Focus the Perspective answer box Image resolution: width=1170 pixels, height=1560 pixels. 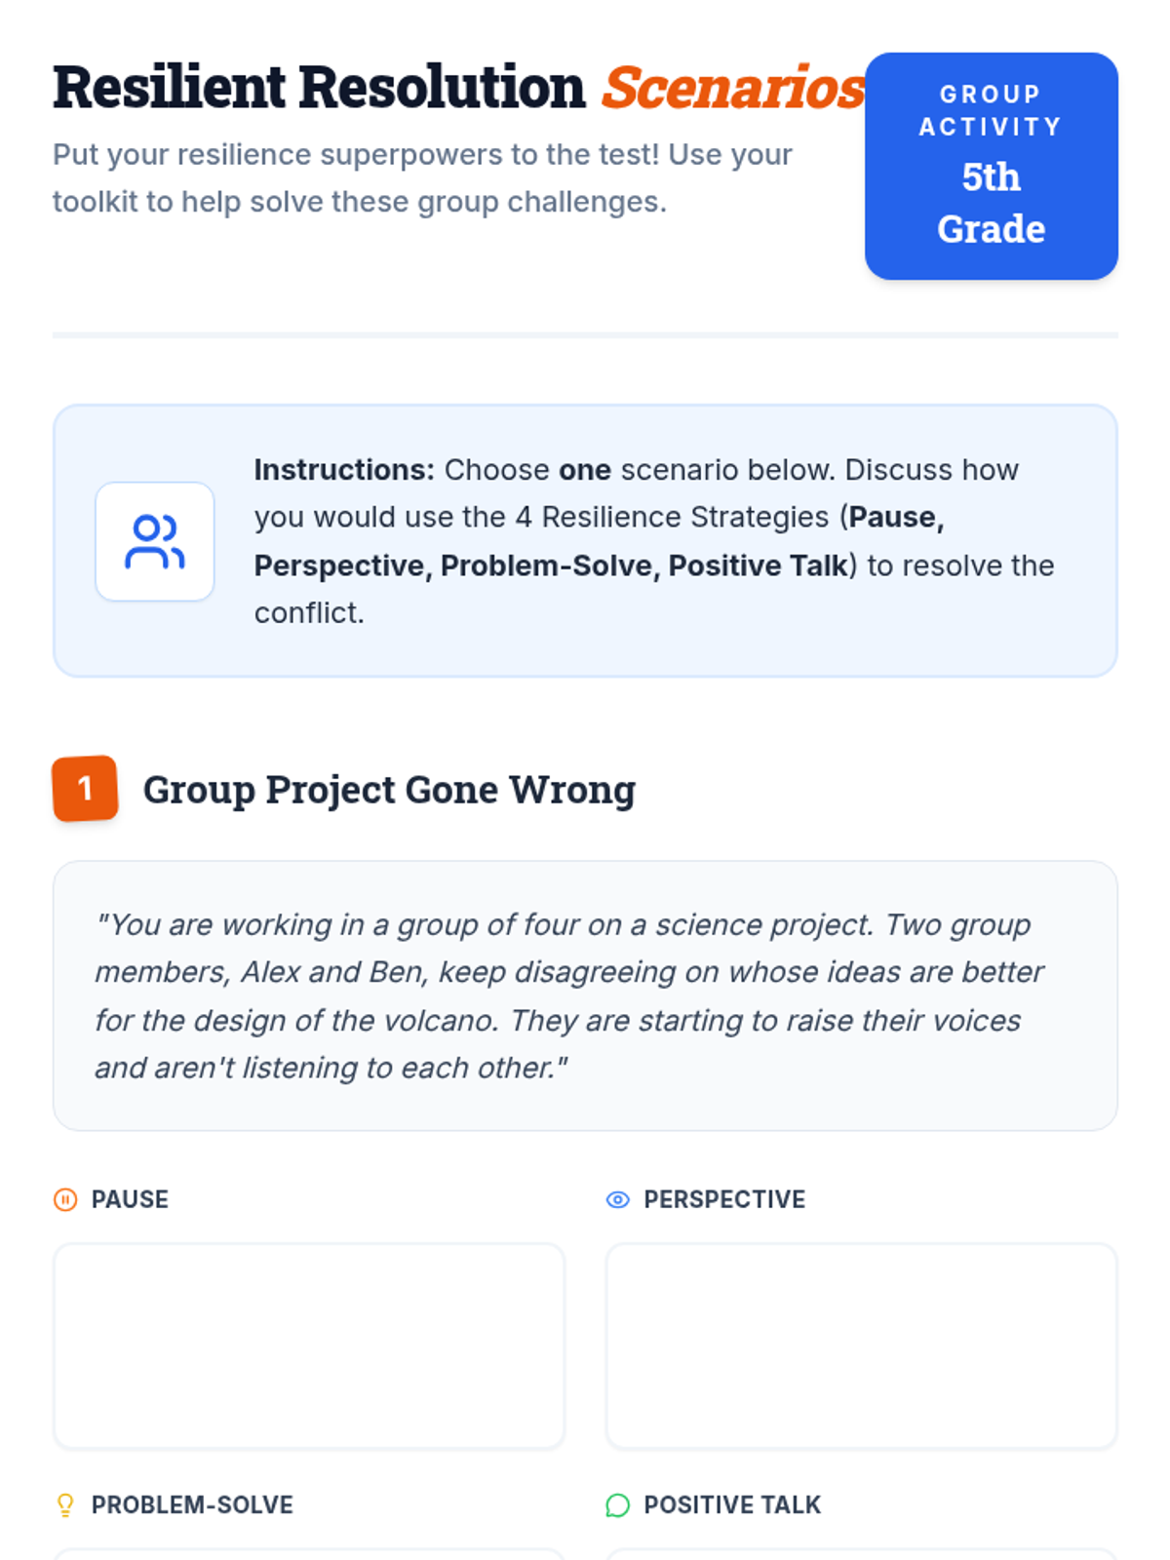click(x=861, y=1345)
